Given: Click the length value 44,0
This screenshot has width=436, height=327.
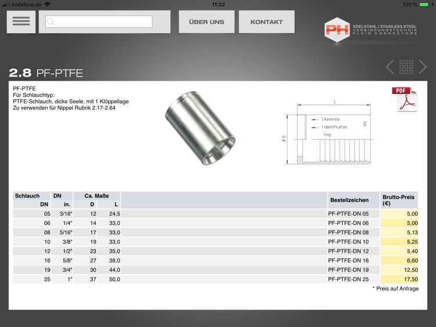Looking at the screenshot, I should [115, 269].
